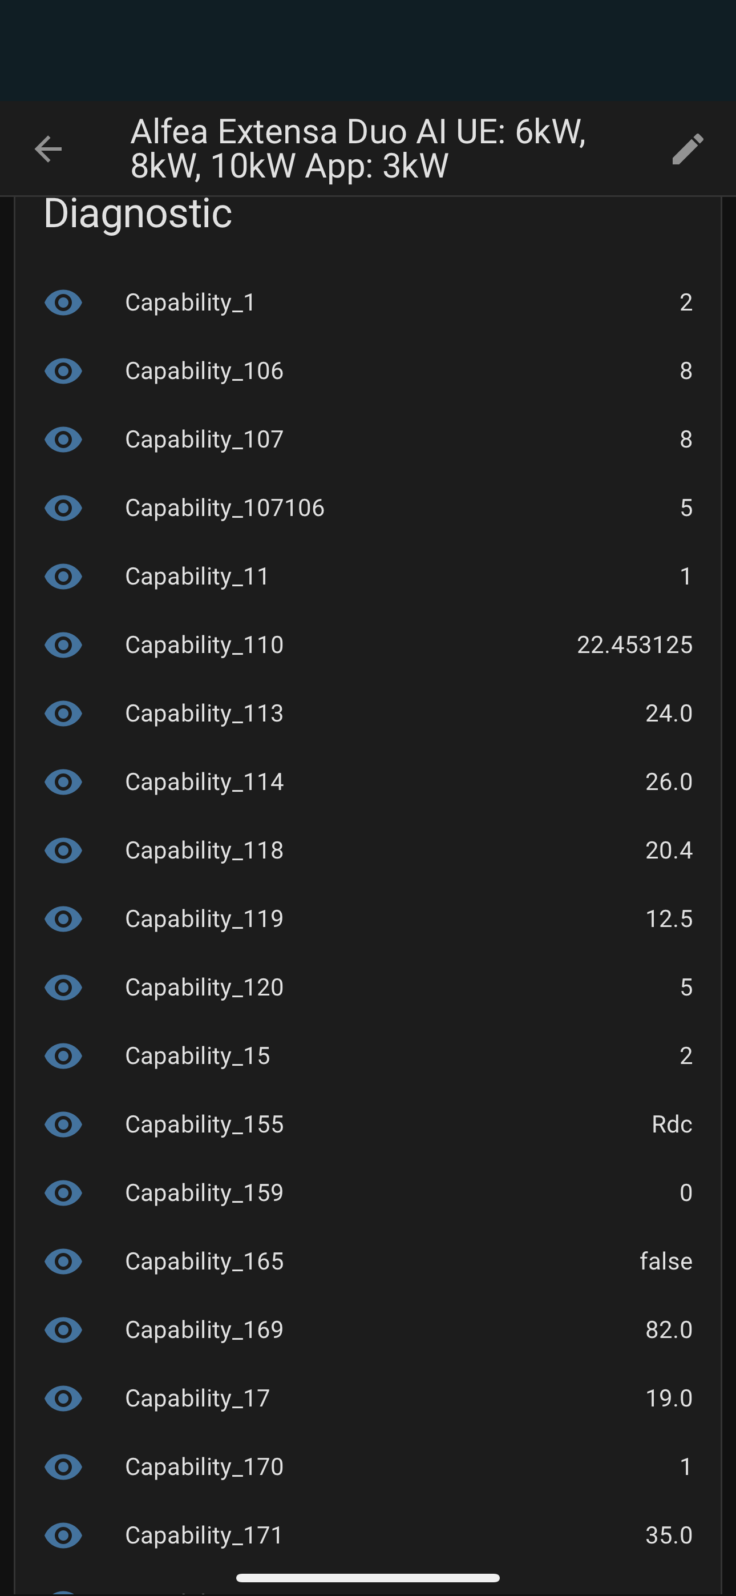Image resolution: width=736 pixels, height=1596 pixels.
Task: Tap the Android home gesture bar
Action: click(x=368, y=1577)
